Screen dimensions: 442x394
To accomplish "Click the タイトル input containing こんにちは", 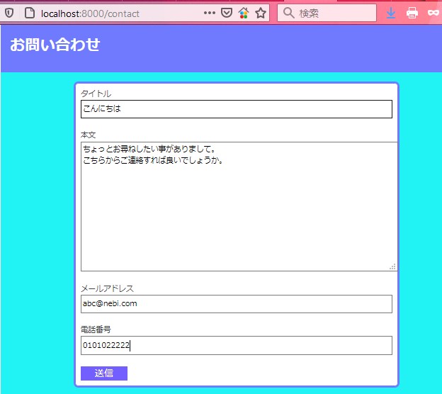I will coord(236,109).
